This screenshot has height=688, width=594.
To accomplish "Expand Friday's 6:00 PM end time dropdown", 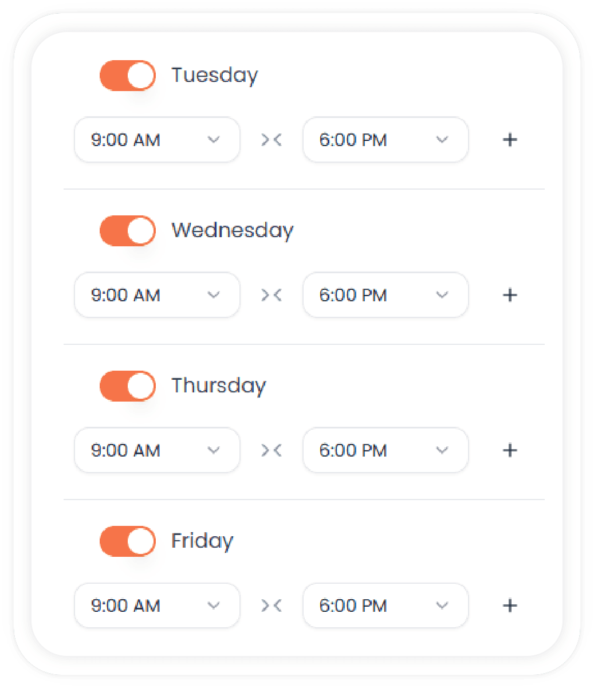I will click(x=385, y=606).
